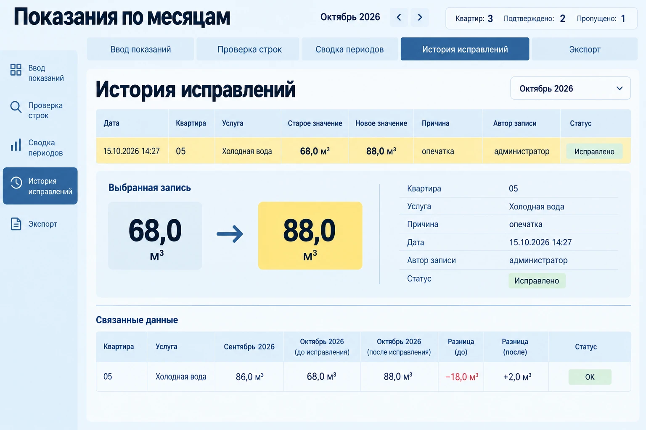Click the old value card 68,0 м³
The height and width of the screenshot is (430, 646).
(155, 236)
